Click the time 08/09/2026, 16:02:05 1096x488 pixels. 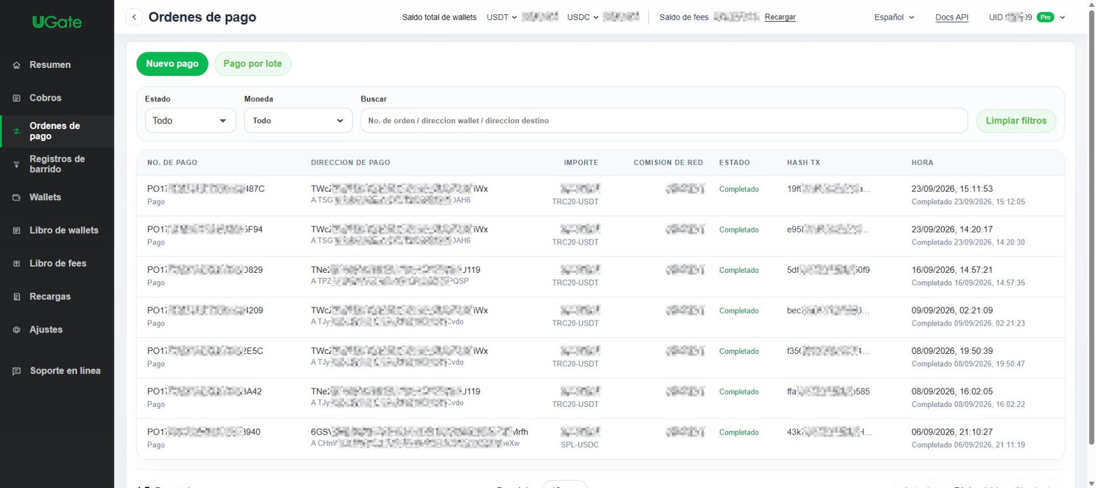point(952,392)
